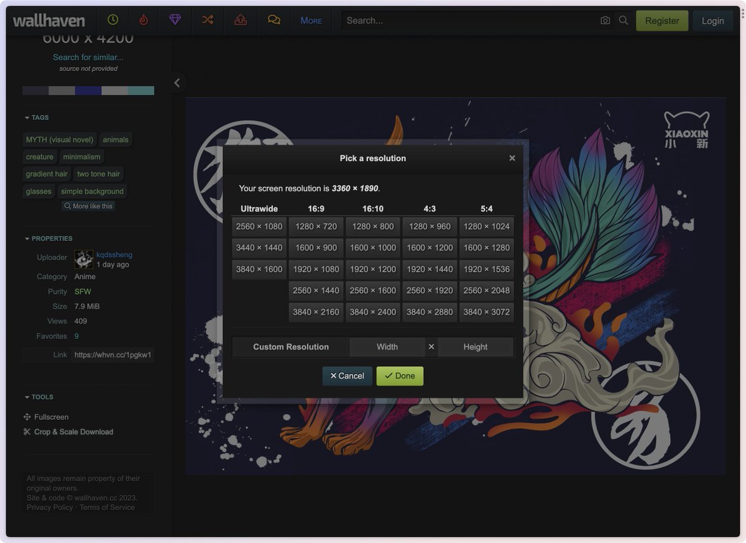The image size is (746, 543).
Task: Click the Login button
Action: pyautogui.click(x=712, y=21)
